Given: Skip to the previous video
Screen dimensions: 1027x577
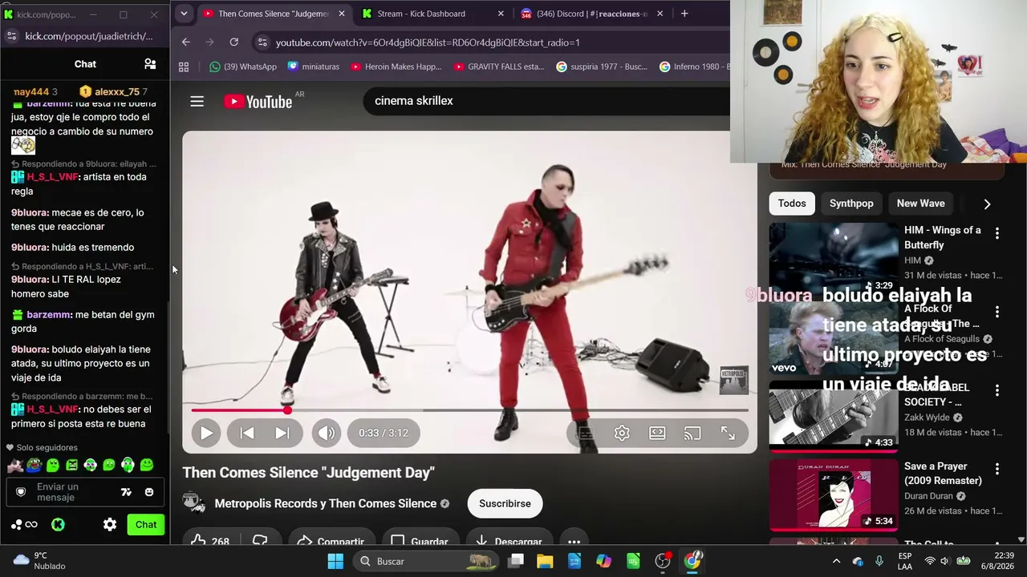Looking at the screenshot, I should point(247,433).
